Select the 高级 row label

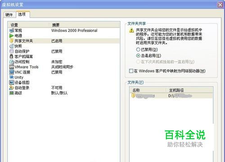pos(18,93)
